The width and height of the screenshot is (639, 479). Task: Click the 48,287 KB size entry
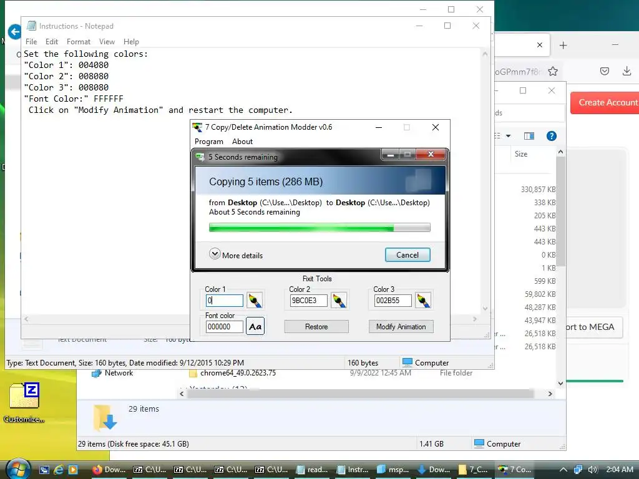(x=540, y=307)
